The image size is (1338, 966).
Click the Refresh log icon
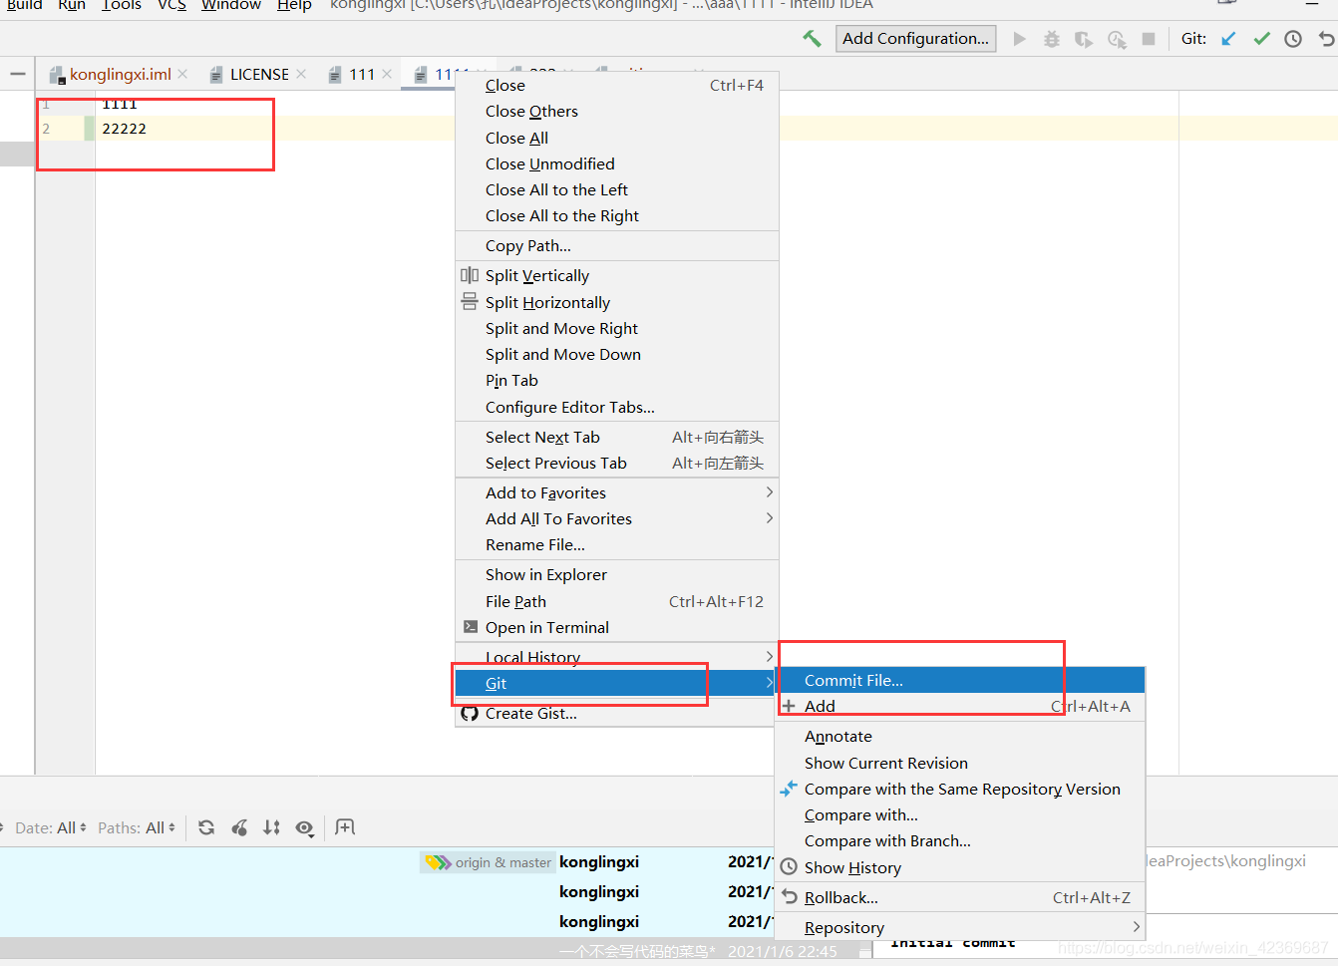206,827
